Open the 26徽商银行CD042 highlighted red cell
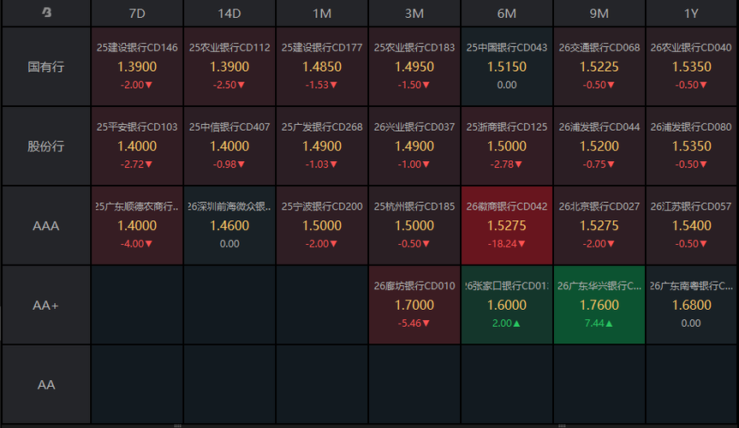 (506, 225)
